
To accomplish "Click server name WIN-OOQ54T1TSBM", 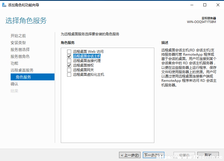I will tap(201, 22).
